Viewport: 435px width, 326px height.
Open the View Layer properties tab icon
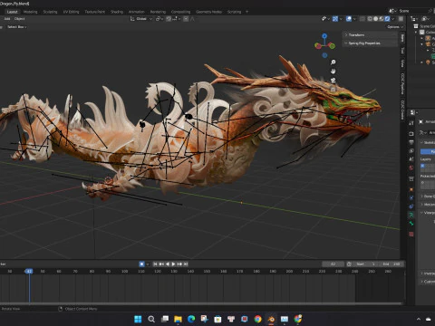coord(411,150)
